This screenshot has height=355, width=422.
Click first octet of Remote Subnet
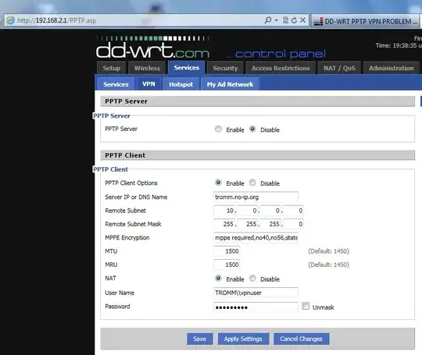click(x=224, y=211)
